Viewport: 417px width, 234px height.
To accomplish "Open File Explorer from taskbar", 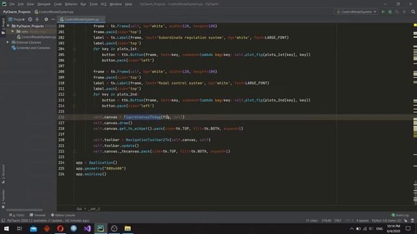I will tap(128, 228).
